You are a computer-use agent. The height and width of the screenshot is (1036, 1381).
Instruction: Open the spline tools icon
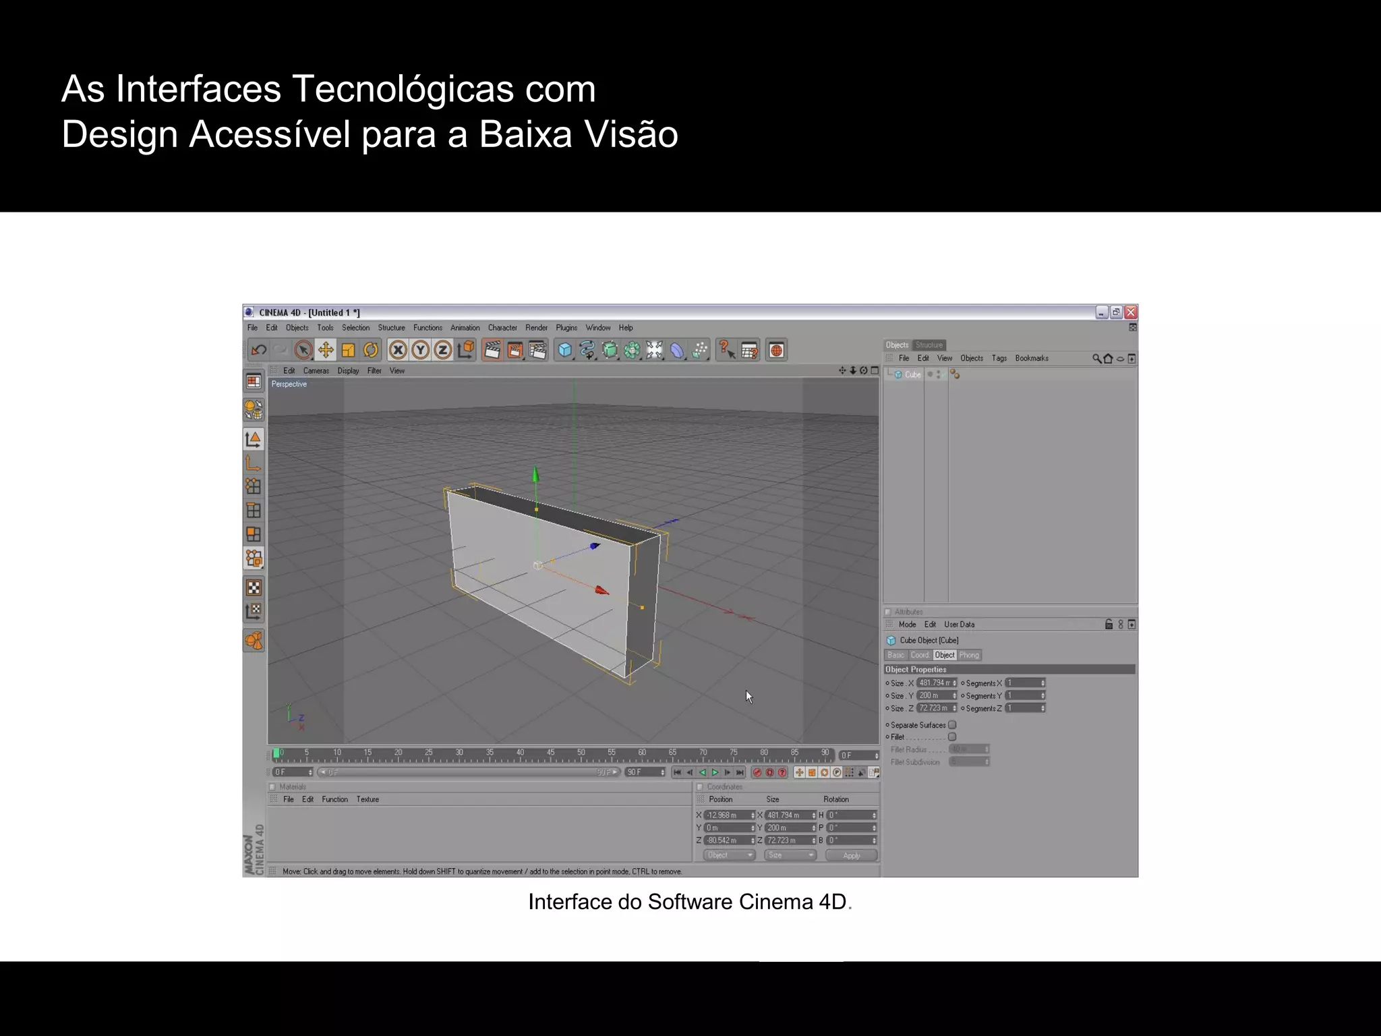pyautogui.click(x=587, y=350)
